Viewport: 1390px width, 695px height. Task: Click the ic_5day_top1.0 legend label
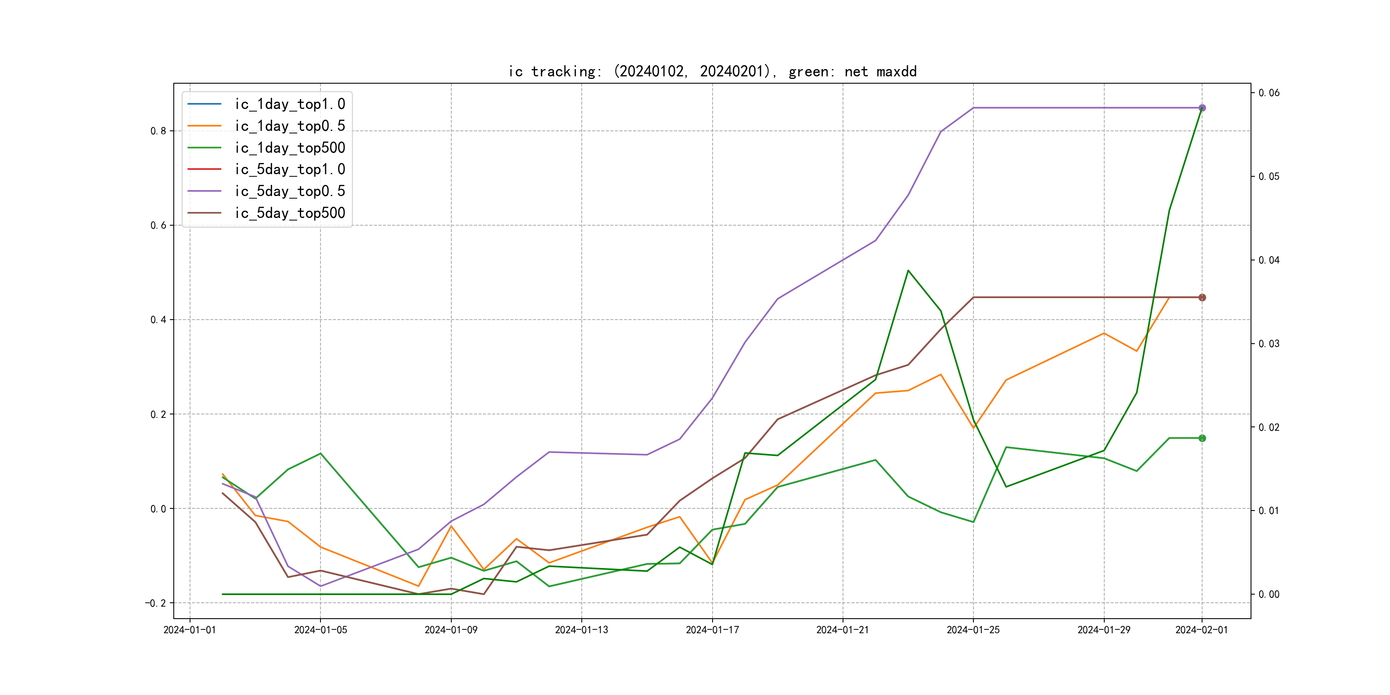(290, 169)
